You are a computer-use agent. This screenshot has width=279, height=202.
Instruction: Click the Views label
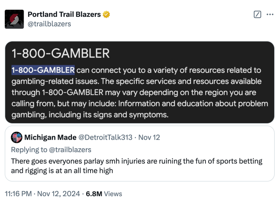[113, 194]
